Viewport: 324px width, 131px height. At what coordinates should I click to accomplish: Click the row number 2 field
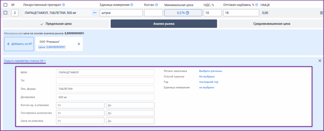click(15, 13)
